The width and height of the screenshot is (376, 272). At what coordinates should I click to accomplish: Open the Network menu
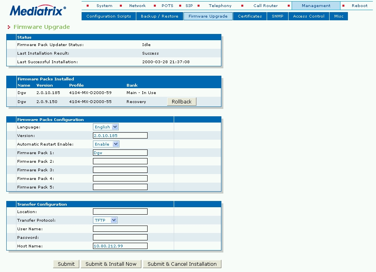point(137,5)
